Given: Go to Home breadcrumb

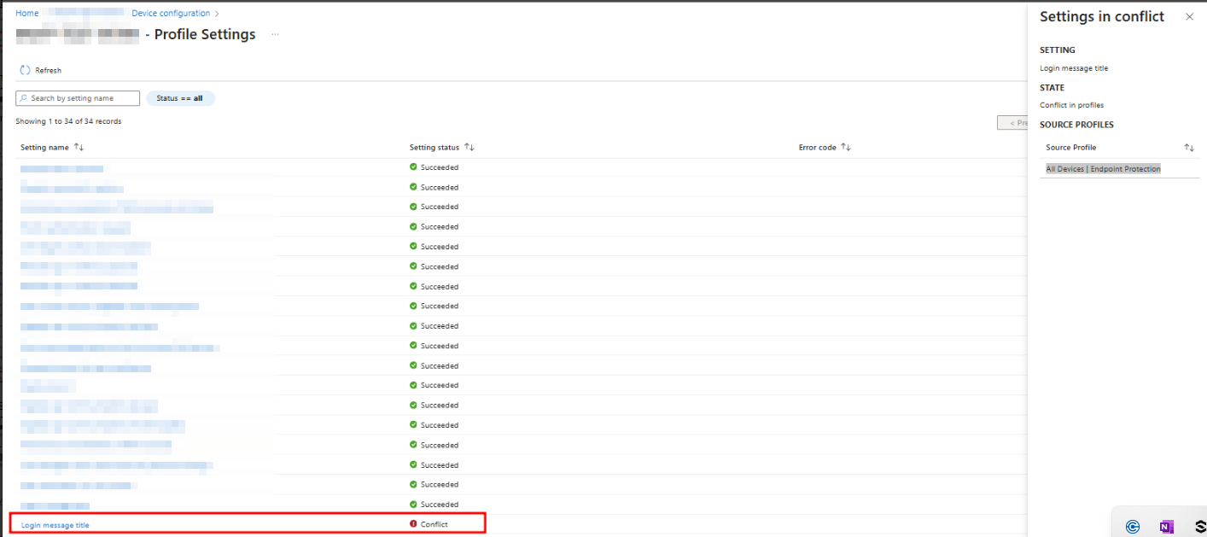Looking at the screenshot, I should click(26, 14).
